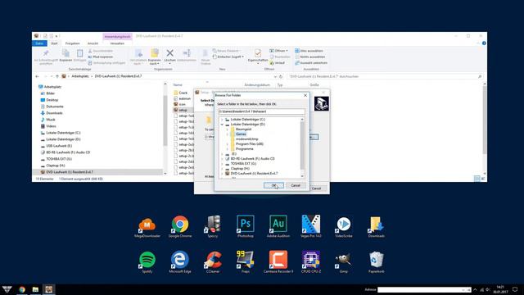
Task: Switch to the Ansicht ribbon tab
Action: (93, 43)
